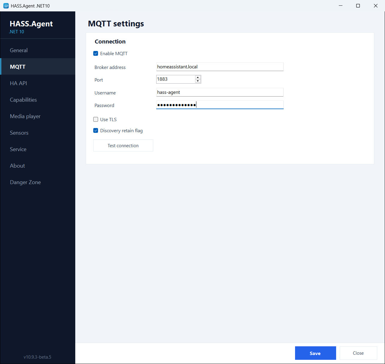Click the Test connection button
385x364 pixels.
[123, 145]
